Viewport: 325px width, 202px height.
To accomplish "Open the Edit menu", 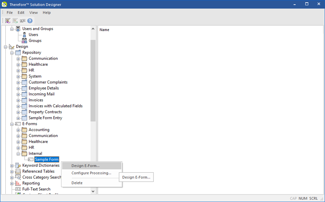I will click(x=21, y=12).
